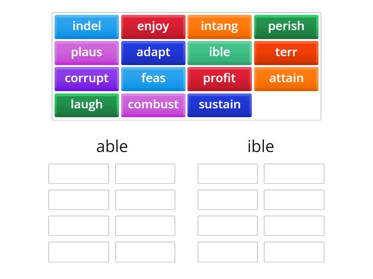This screenshot has width=373, height=279.
Task: Click the 'terr' tile
Action: 286,53
